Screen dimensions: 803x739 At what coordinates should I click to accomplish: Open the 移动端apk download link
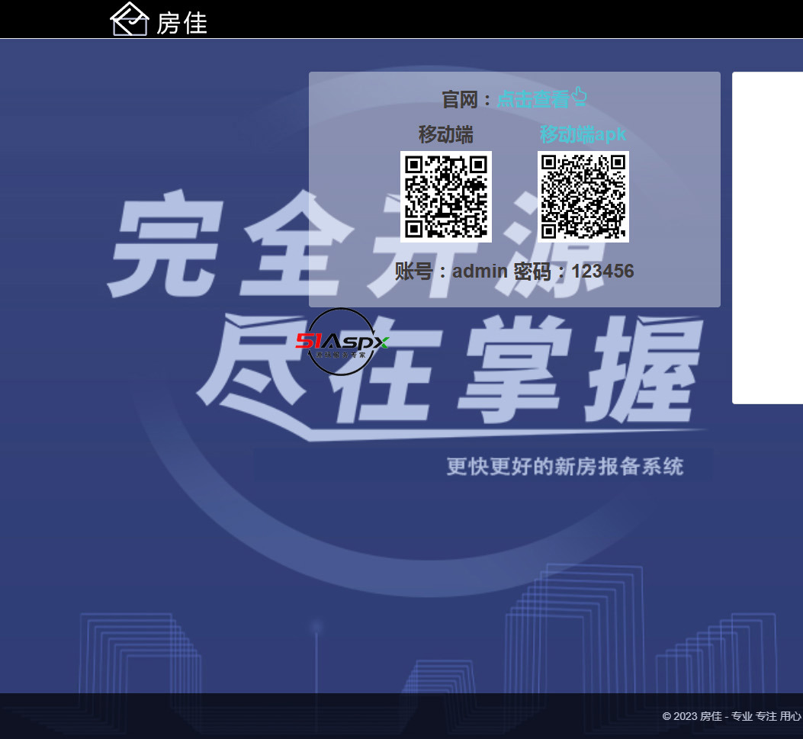[x=583, y=135]
